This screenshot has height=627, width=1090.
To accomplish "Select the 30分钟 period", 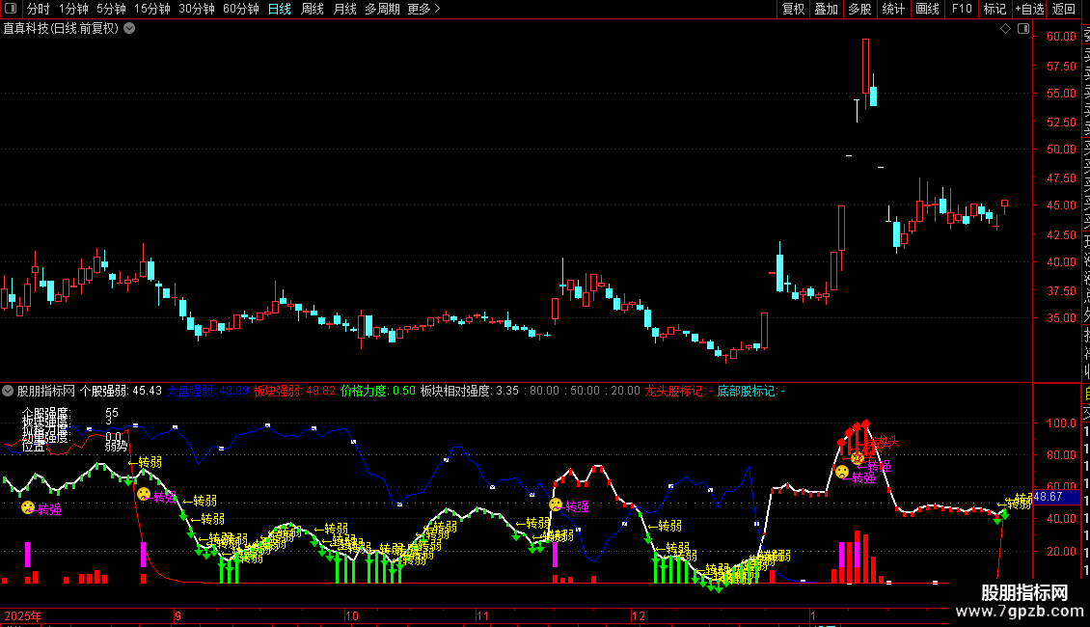I will tap(197, 9).
